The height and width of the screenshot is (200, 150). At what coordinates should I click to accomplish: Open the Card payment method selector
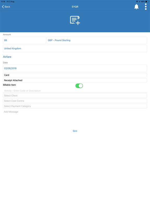point(75,75)
